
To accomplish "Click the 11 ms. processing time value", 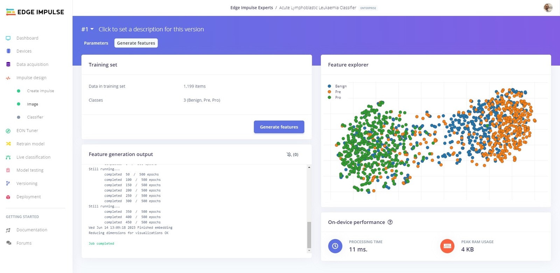I will point(358,250).
